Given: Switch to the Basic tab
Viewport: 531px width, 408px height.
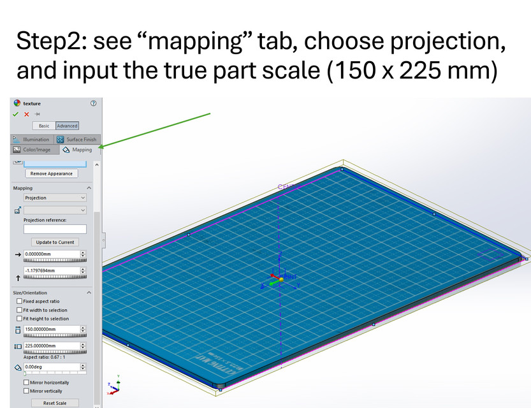Looking at the screenshot, I should tap(44, 126).
